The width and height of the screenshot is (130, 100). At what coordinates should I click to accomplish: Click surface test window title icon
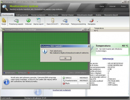click(3, 30)
